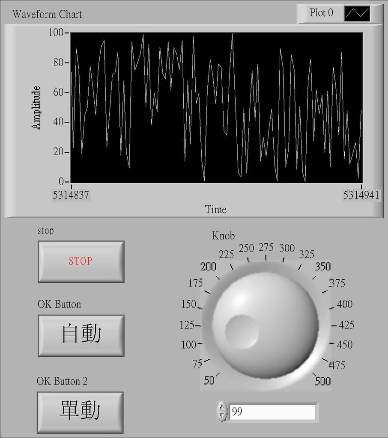Click the y-axis maximum value 100
The width and height of the screenshot is (388, 438).
56,33
